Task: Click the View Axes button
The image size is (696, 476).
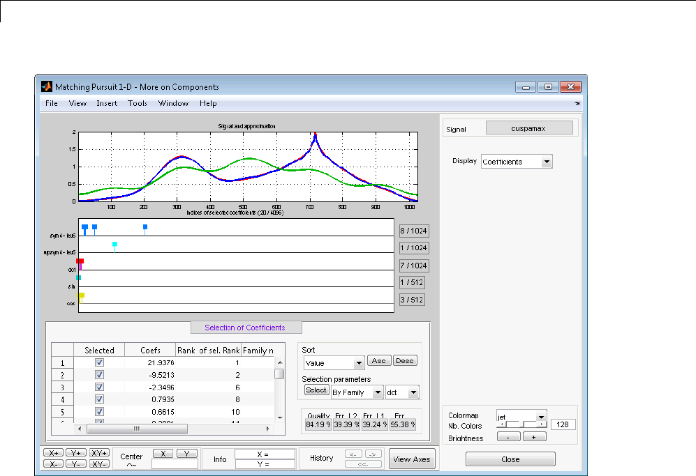Action: (x=412, y=459)
